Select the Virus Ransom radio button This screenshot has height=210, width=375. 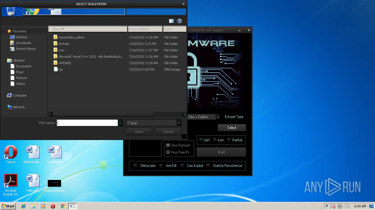(x=168, y=145)
